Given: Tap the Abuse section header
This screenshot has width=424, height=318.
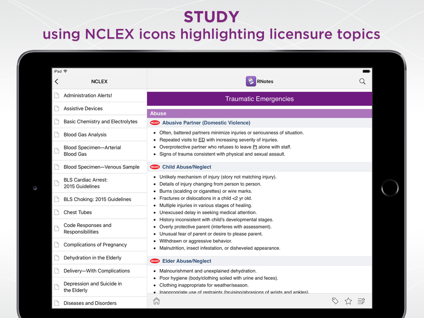Looking at the screenshot, I should [259, 114].
